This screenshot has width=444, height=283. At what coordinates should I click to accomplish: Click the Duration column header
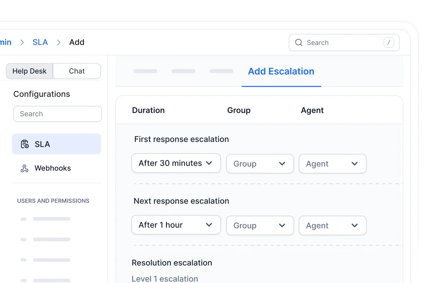(x=148, y=110)
